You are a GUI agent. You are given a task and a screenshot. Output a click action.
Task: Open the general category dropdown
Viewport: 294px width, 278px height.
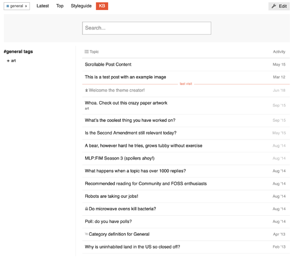coord(17,6)
